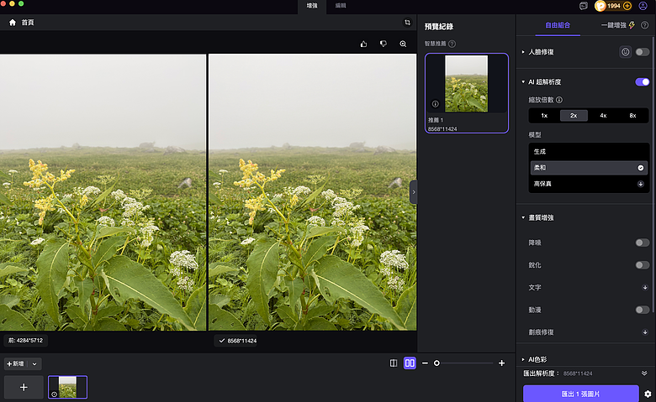656x402 pixels.
Task: Expand the AI色彩 section
Action: pos(523,359)
